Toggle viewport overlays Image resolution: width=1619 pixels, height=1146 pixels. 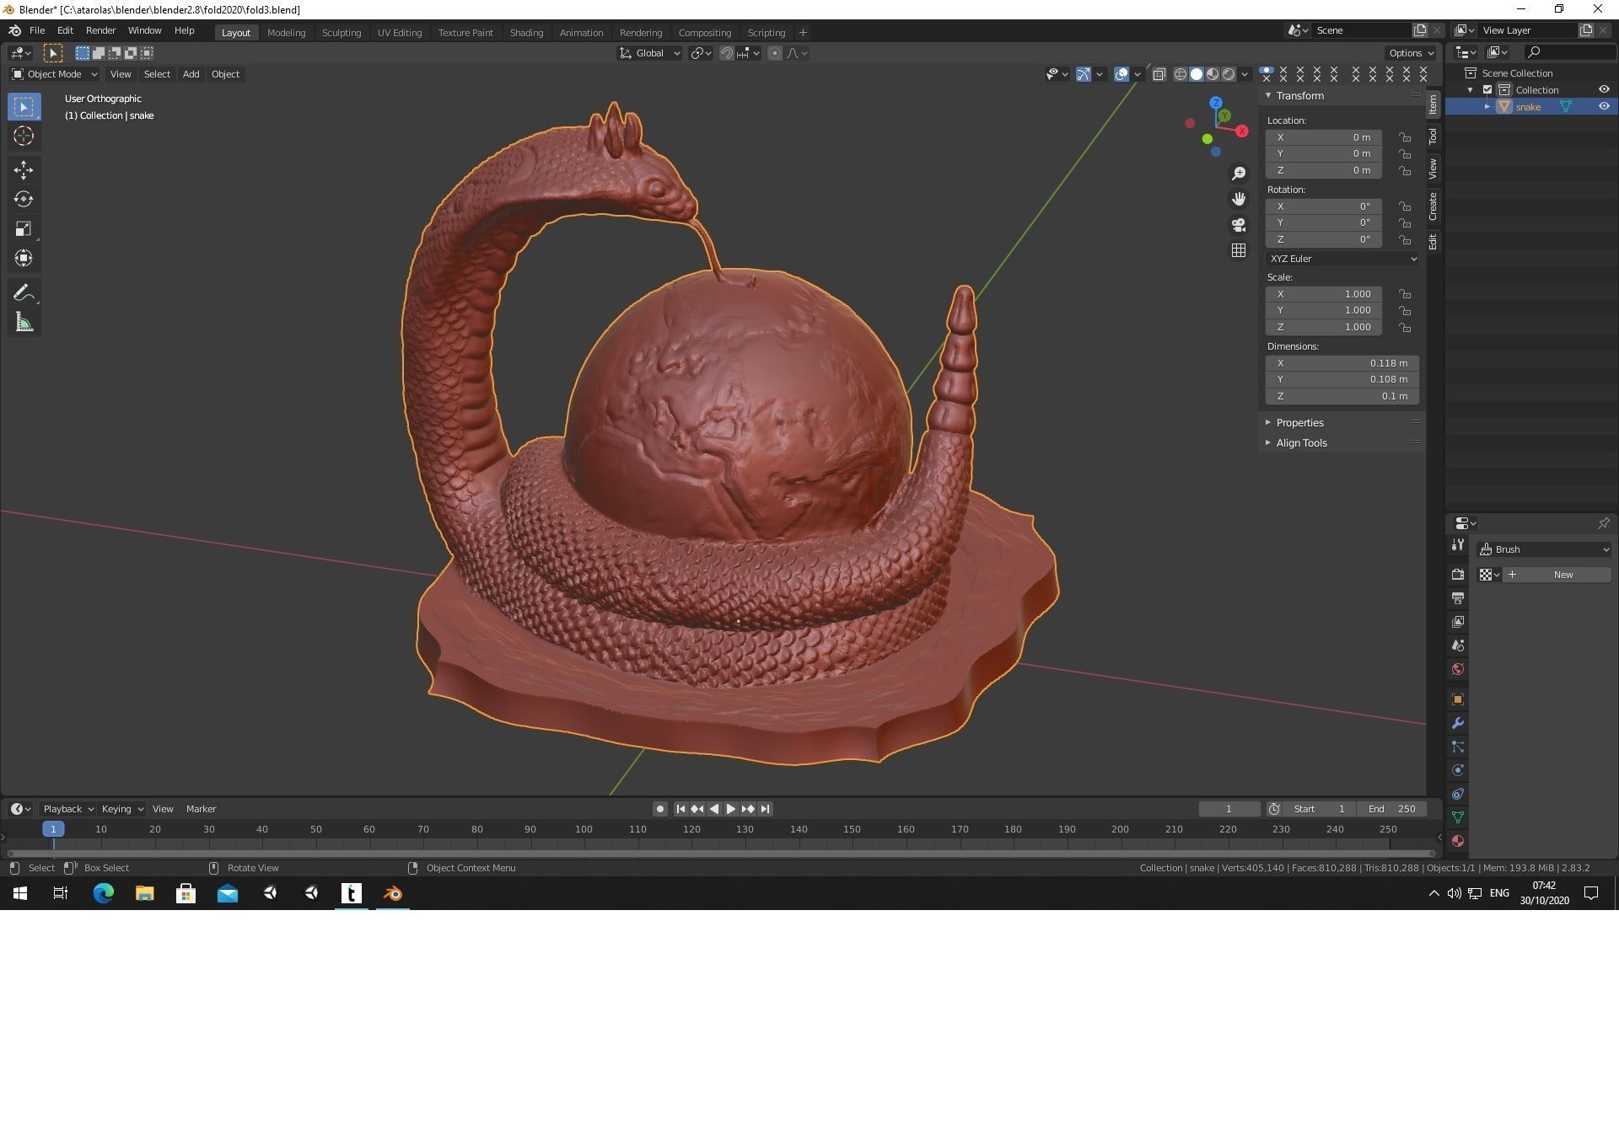[x=1121, y=74]
